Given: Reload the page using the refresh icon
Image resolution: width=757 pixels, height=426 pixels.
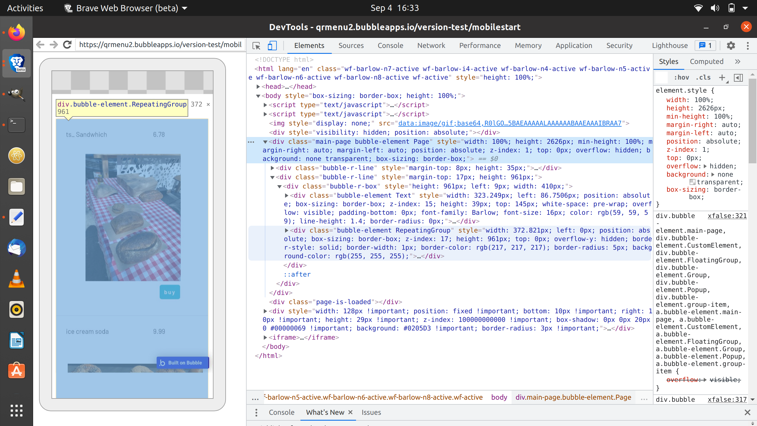Looking at the screenshot, I should coord(67,45).
